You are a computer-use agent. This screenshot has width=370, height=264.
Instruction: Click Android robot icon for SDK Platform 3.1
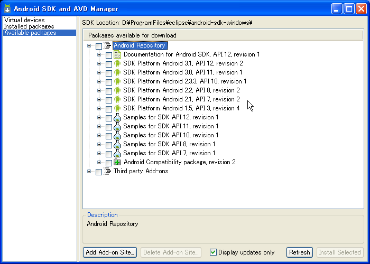(117, 63)
